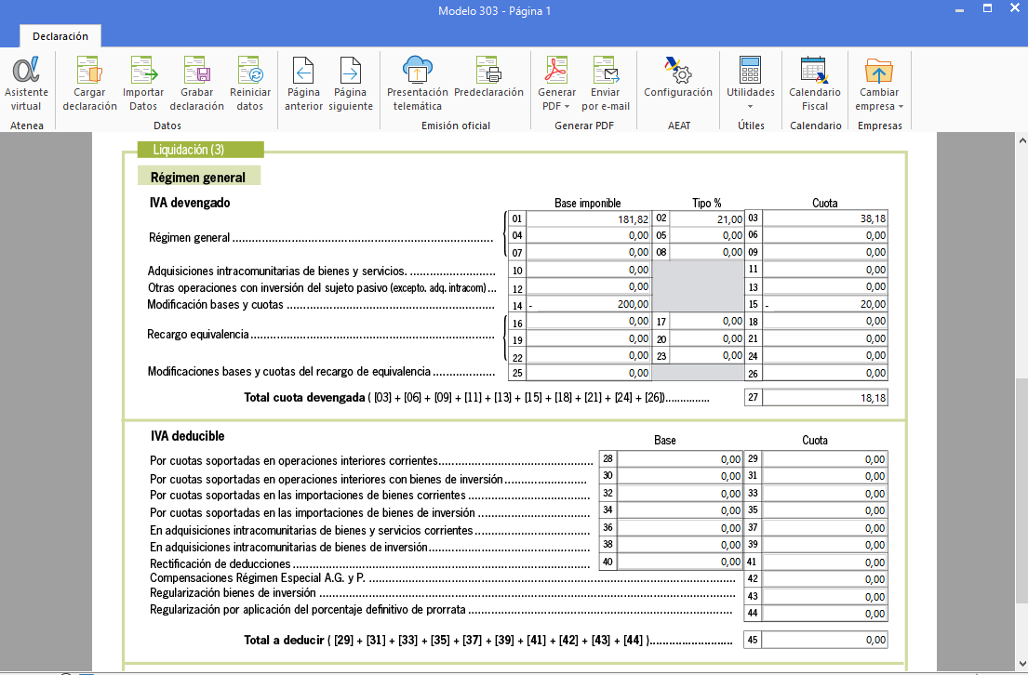Edit intracomunitarias corrientes base field 36
Screen dimensions: 1028x675
[x=680, y=527]
